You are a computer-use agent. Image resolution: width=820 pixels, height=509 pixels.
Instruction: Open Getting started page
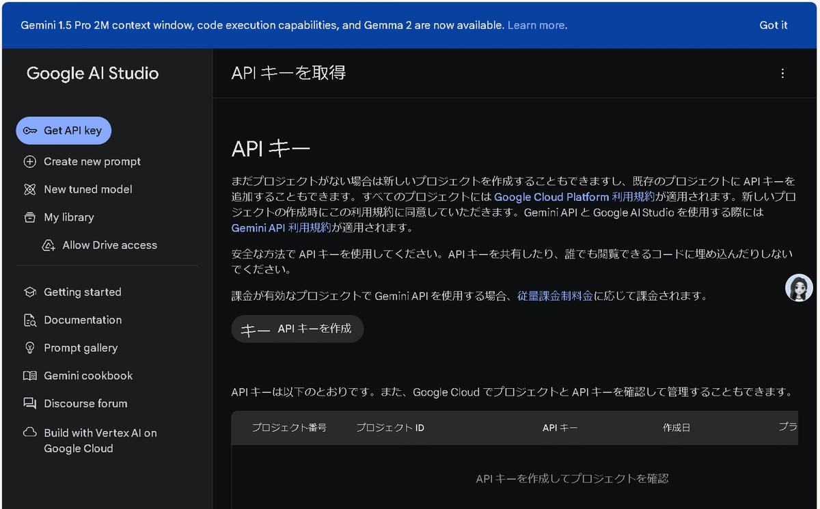click(83, 292)
